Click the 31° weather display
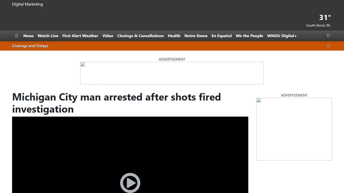 (x=325, y=17)
